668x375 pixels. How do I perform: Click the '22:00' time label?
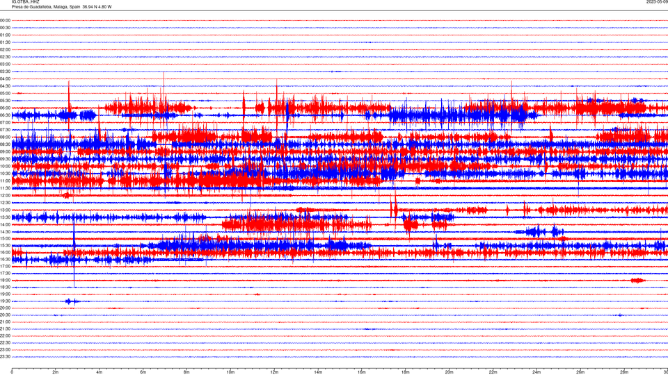(5, 336)
